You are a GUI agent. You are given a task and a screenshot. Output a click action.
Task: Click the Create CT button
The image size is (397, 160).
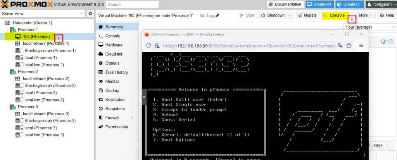click(x=350, y=4)
